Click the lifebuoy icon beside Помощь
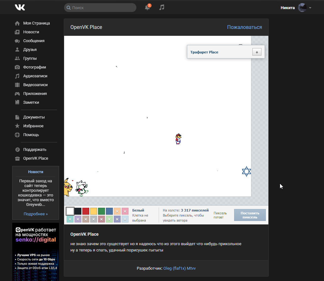 pyautogui.click(x=17, y=135)
